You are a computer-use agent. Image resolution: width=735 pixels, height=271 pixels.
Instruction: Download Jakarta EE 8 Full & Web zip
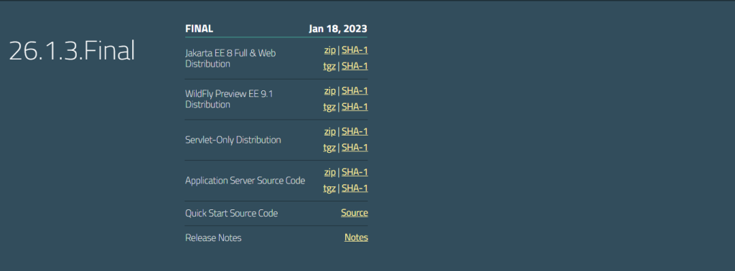pos(329,50)
